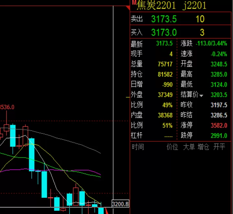The width and height of the screenshot is (233, 214).
Task: Click the 总量 label
Action: pos(137,64)
